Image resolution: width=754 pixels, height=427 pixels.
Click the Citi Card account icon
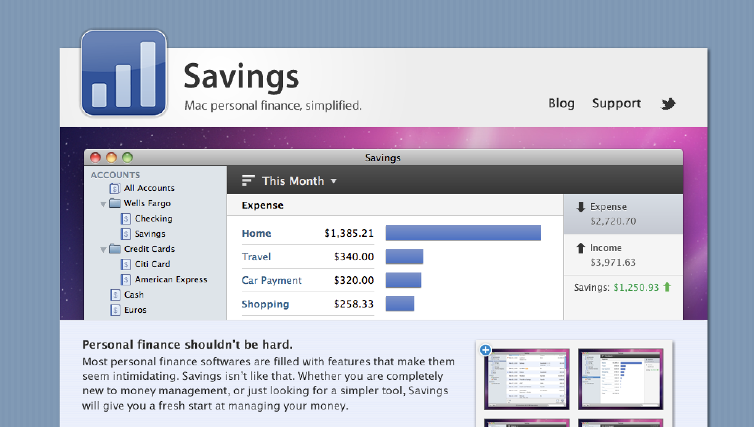[126, 264]
